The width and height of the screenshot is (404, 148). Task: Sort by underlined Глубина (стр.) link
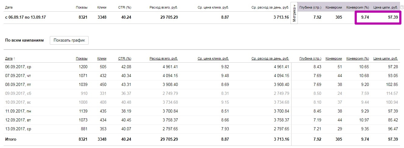click(x=310, y=58)
